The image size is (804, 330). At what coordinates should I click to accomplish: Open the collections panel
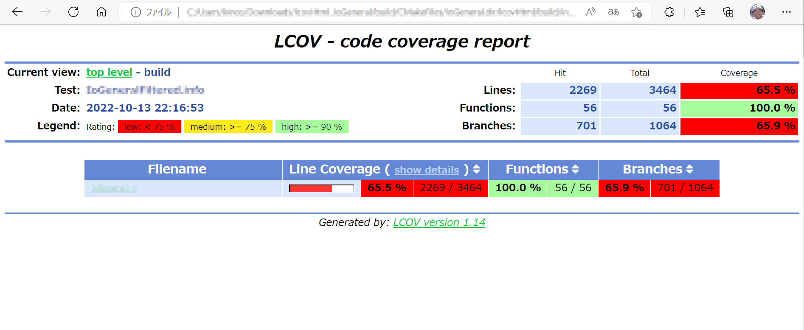coord(728,12)
